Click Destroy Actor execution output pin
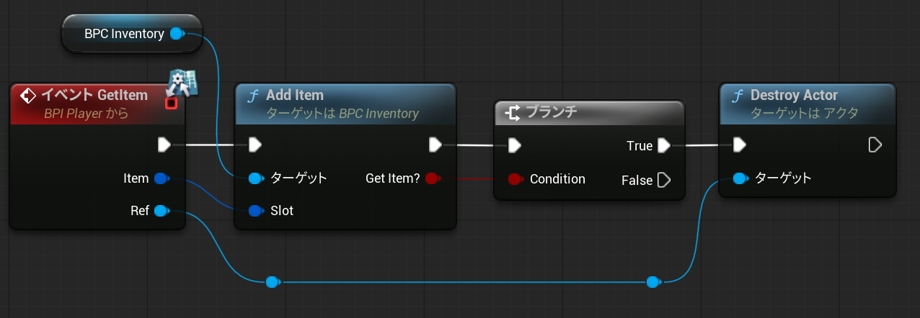This screenshot has height=318, width=920. [875, 145]
